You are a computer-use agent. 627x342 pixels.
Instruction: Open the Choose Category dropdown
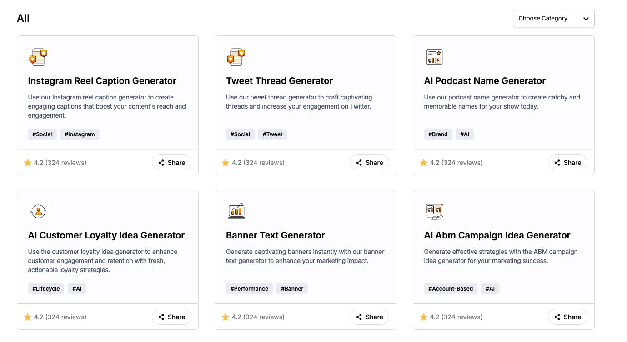[554, 19]
